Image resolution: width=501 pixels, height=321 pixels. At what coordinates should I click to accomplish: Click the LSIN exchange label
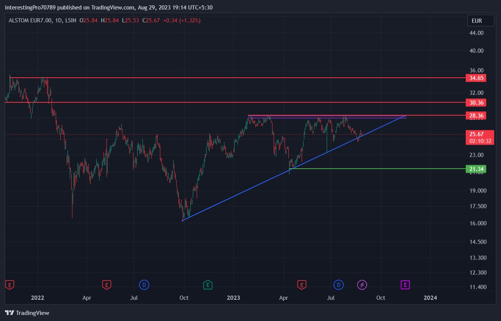point(71,20)
